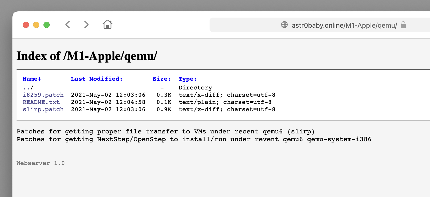The height and width of the screenshot is (197, 430).
Task: Close the window with the red button
Action: (26, 25)
